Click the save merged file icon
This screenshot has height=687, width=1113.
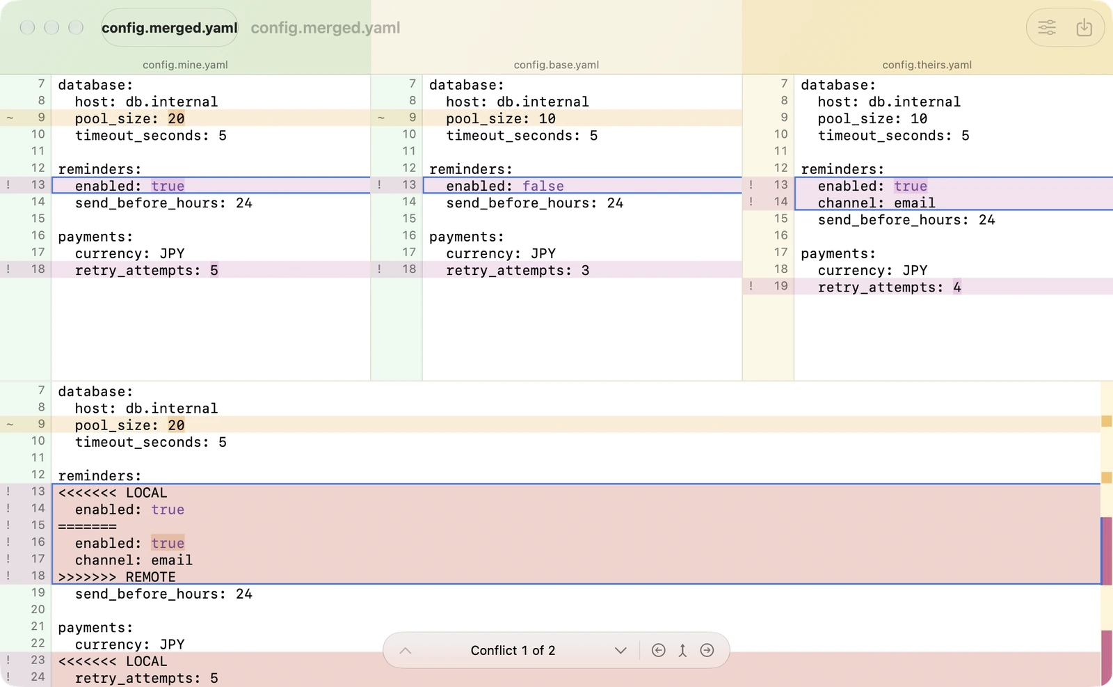(x=1084, y=28)
